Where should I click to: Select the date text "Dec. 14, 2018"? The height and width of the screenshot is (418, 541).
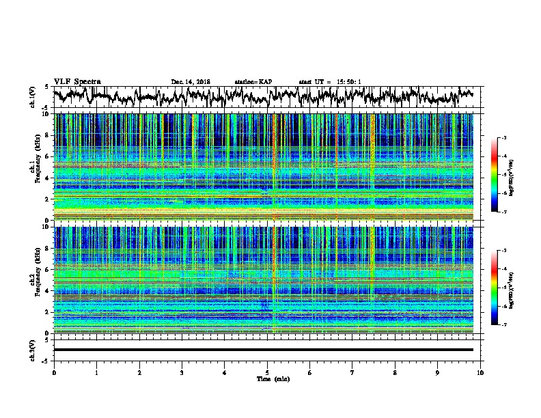tap(191, 82)
